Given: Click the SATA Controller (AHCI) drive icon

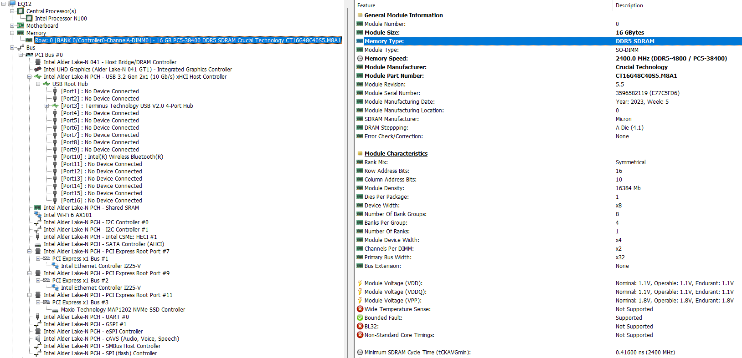Looking at the screenshot, I should pos(38,244).
